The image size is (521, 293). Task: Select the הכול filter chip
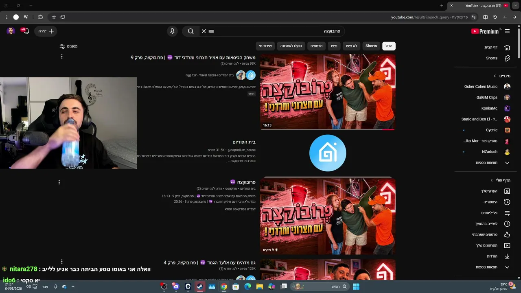tap(389, 46)
